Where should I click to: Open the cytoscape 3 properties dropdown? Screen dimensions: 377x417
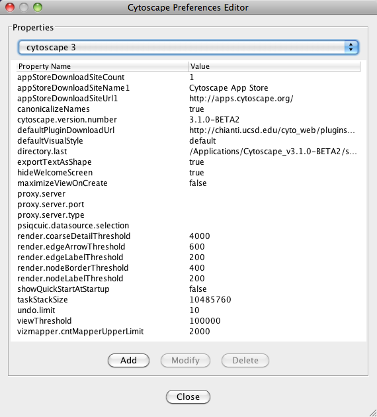pyautogui.click(x=188, y=48)
